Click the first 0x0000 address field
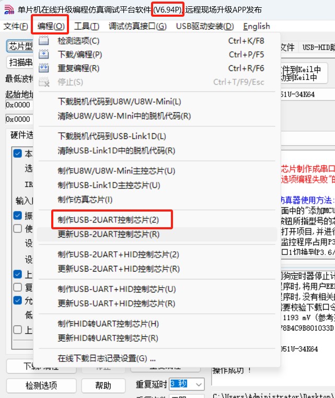Viewport: 335px width, 398px height. point(19,105)
